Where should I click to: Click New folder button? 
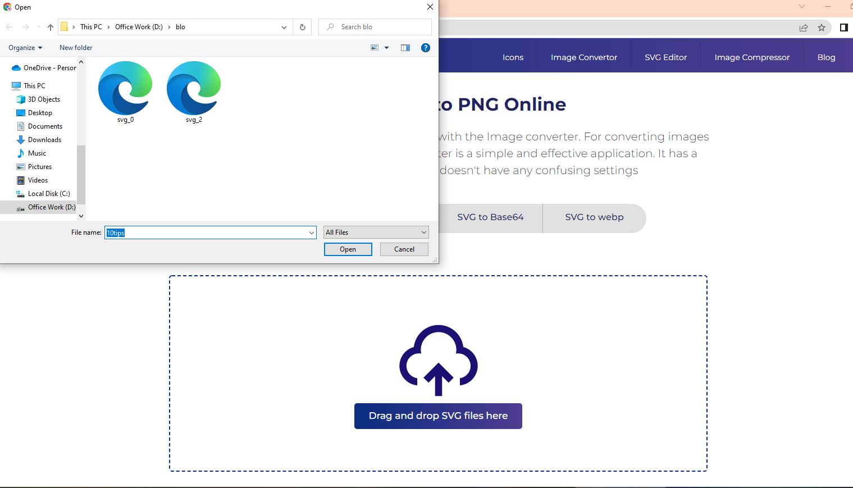point(76,48)
